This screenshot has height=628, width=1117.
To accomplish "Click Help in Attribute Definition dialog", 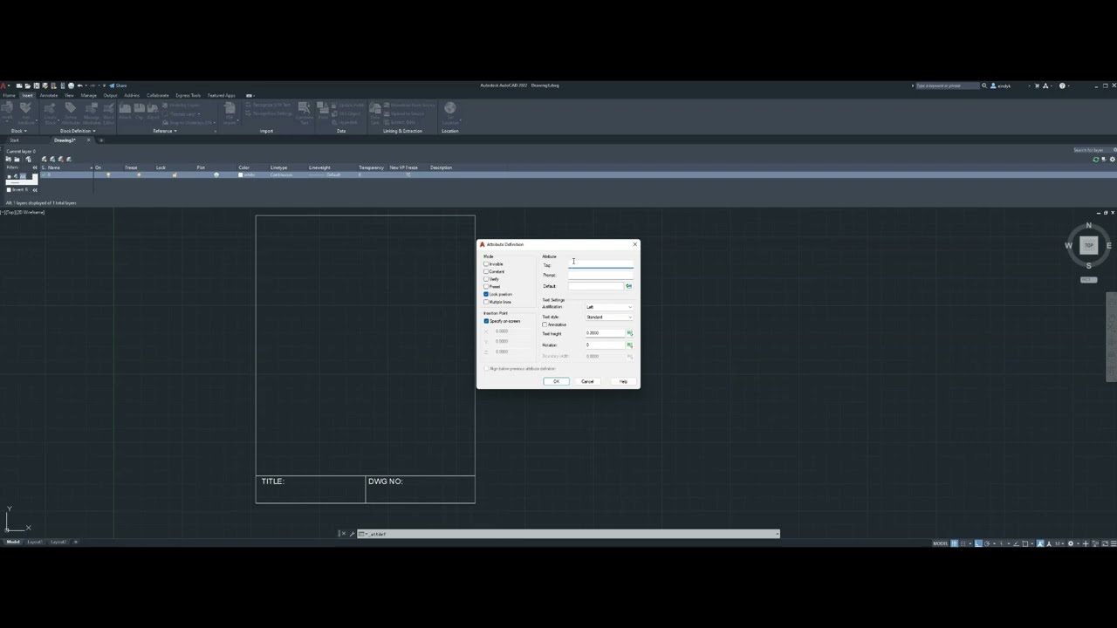I will coord(623,381).
